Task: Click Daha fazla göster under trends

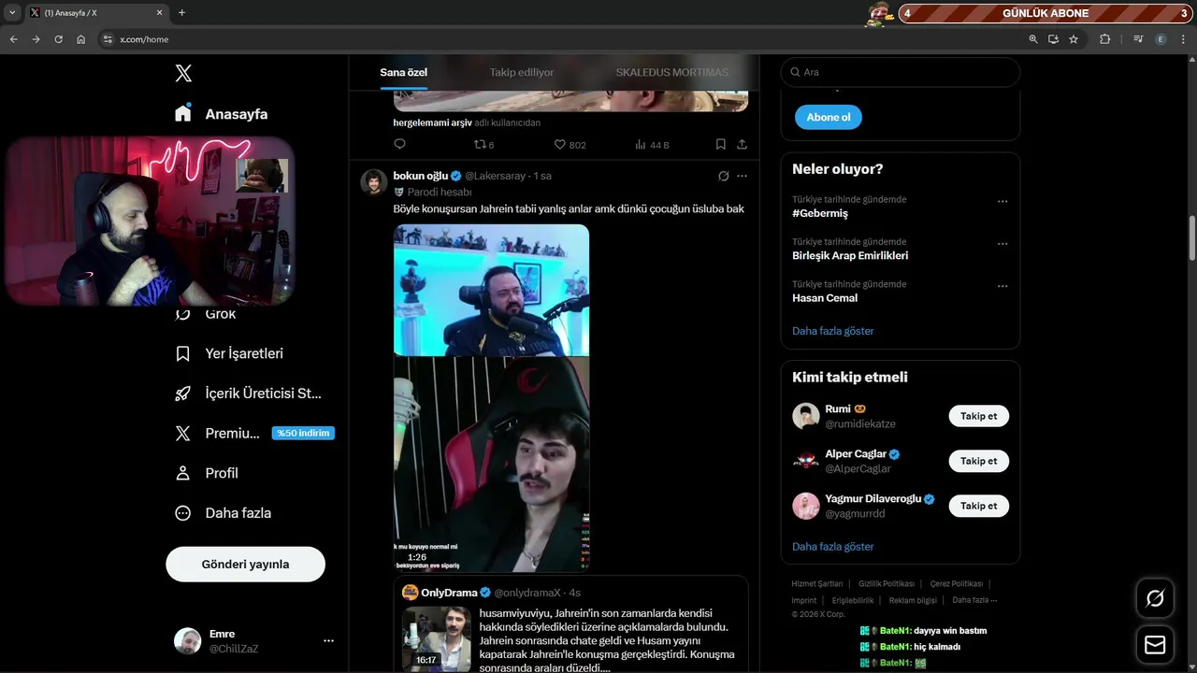Action: tap(832, 331)
